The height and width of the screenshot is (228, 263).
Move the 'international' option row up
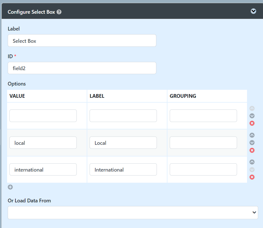[x=252, y=162]
